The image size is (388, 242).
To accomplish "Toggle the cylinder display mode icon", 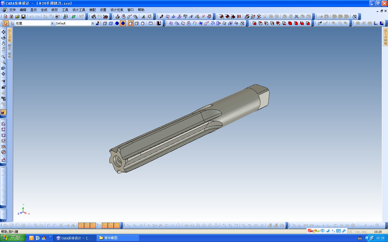I will 143,23.
